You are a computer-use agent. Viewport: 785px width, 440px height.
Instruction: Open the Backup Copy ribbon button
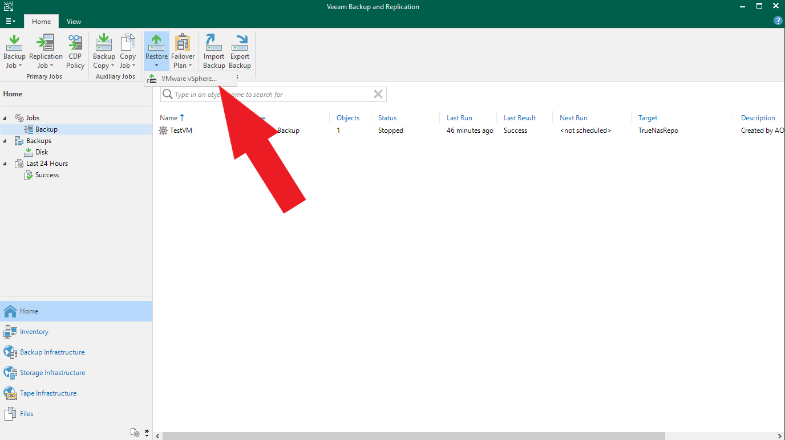click(x=104, y=51)
